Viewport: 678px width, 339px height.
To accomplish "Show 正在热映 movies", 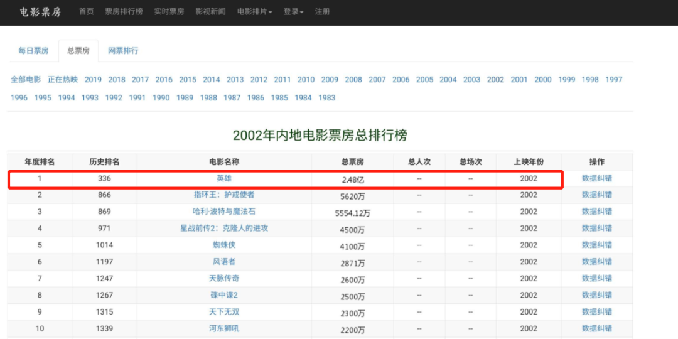I will [63, 80].
